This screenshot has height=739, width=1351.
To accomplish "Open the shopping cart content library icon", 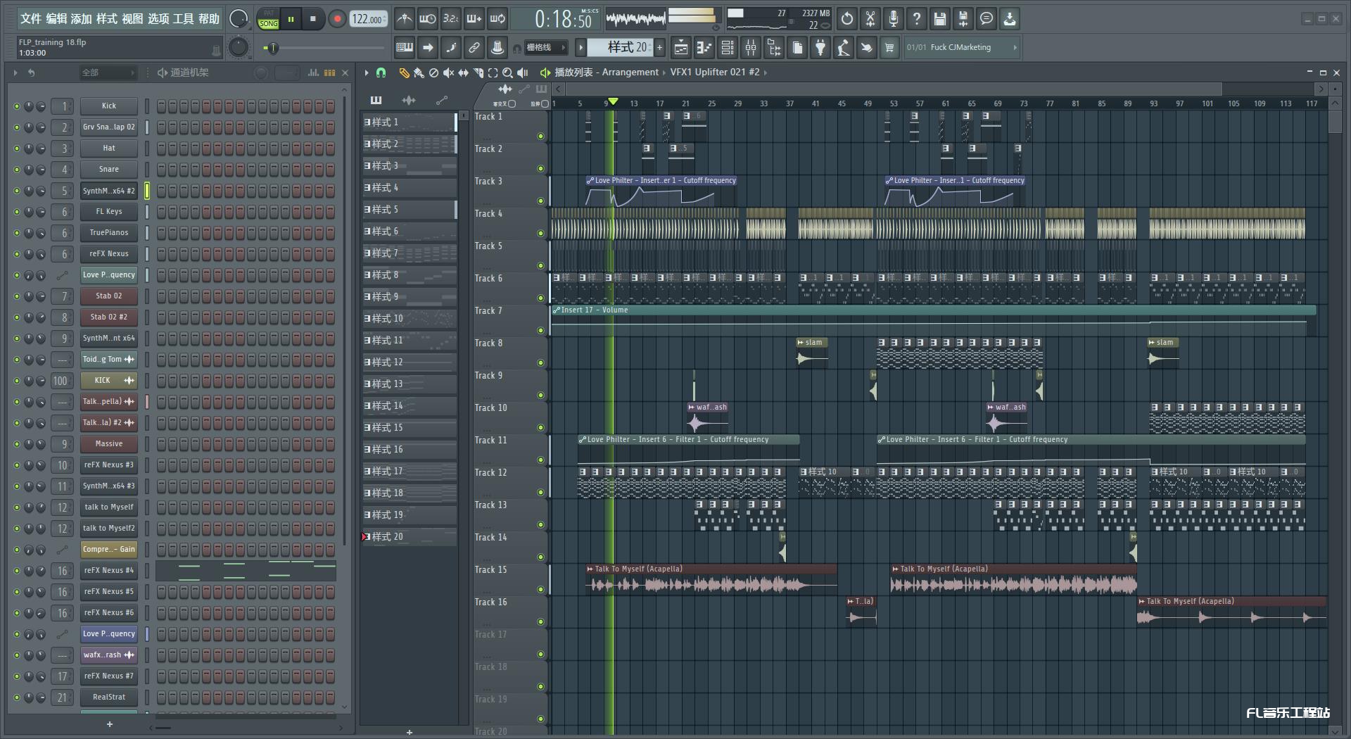I will point(889,48).
